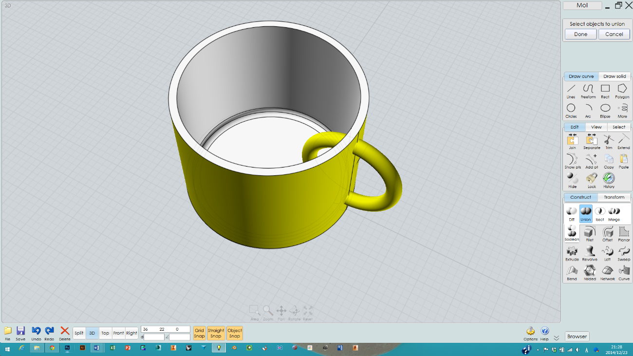Image resolution: width=633 pixels, height=356 pixels.
Task: Toggle Grid Snap
Action: pos(199,333)
